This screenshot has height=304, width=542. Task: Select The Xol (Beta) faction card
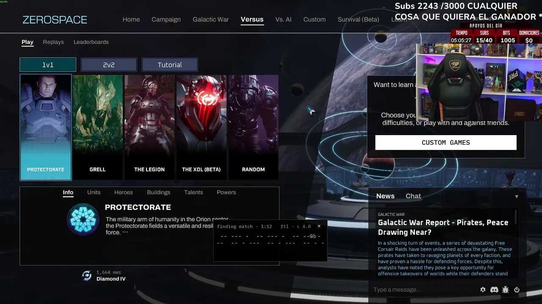[201, 127]
